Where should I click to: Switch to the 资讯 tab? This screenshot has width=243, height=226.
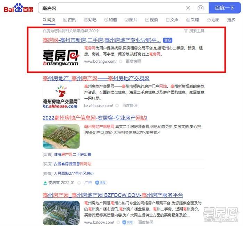tap(69, 20)
